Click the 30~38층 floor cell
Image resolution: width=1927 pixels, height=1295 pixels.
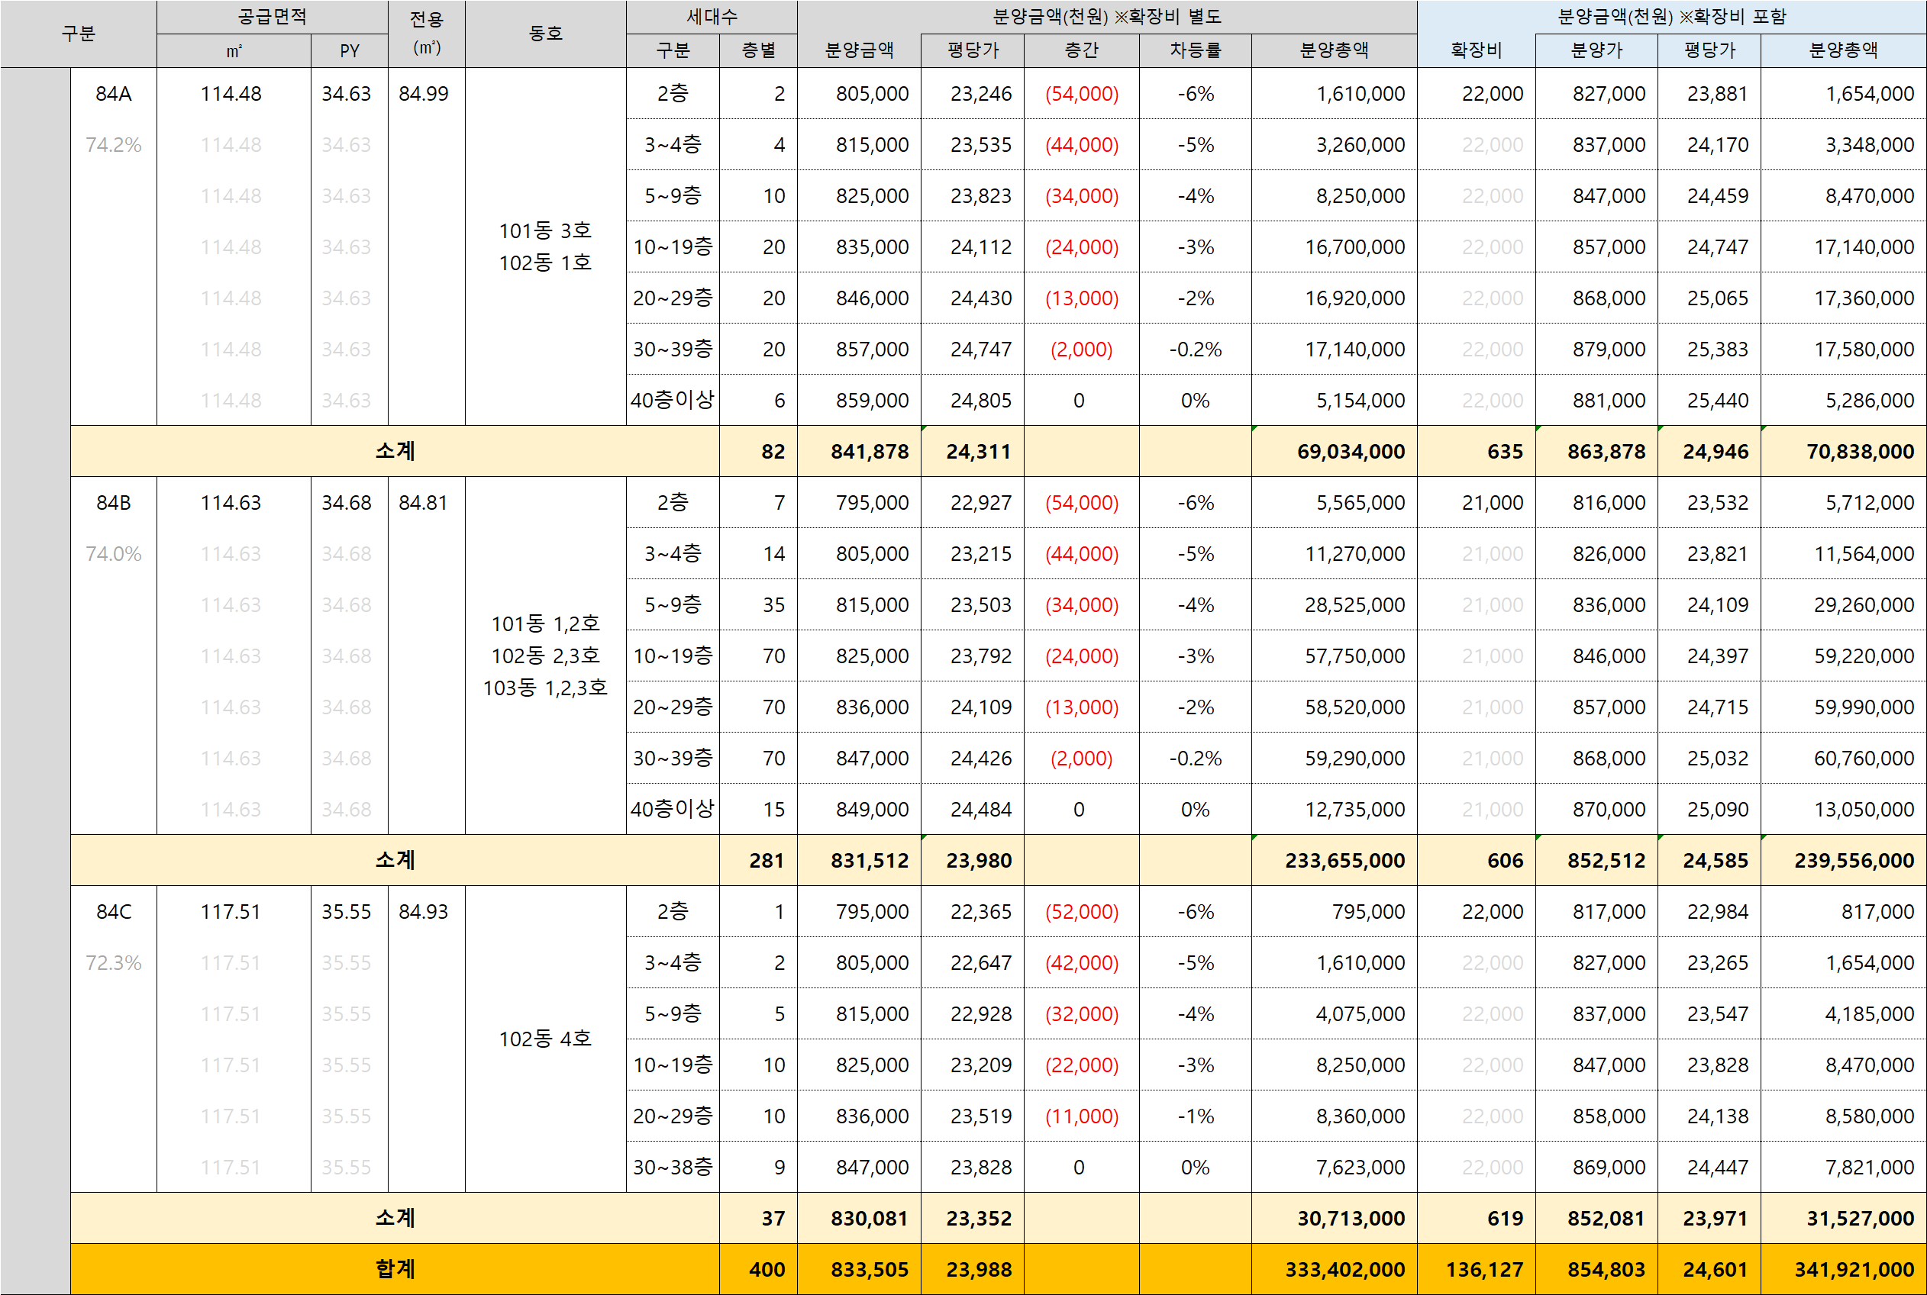672,1166
